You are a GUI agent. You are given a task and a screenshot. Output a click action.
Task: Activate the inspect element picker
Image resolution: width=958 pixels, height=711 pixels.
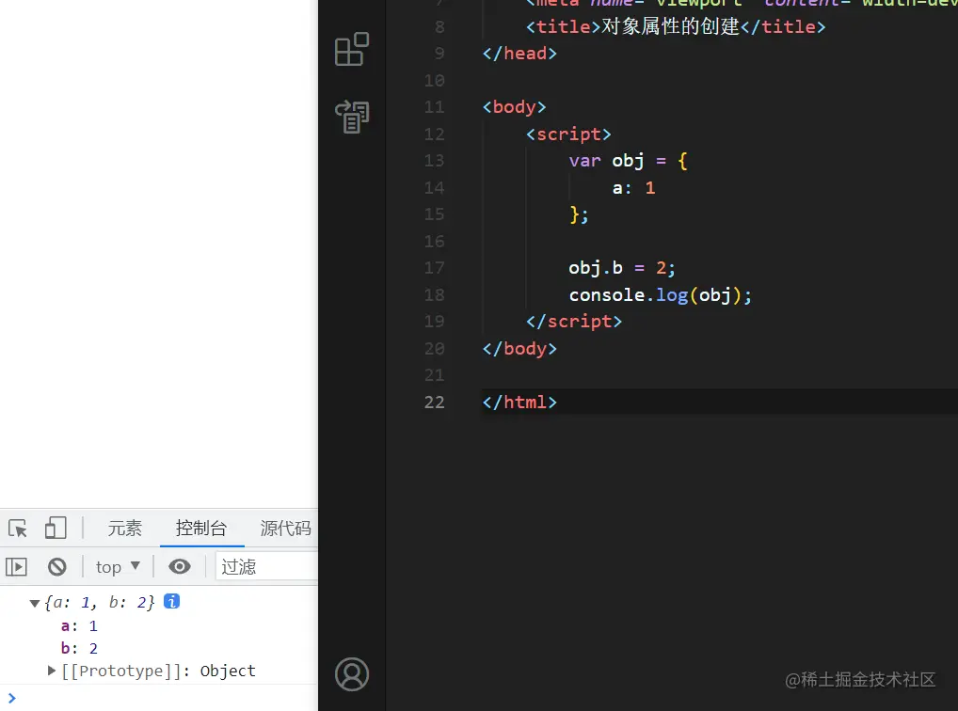18,528
